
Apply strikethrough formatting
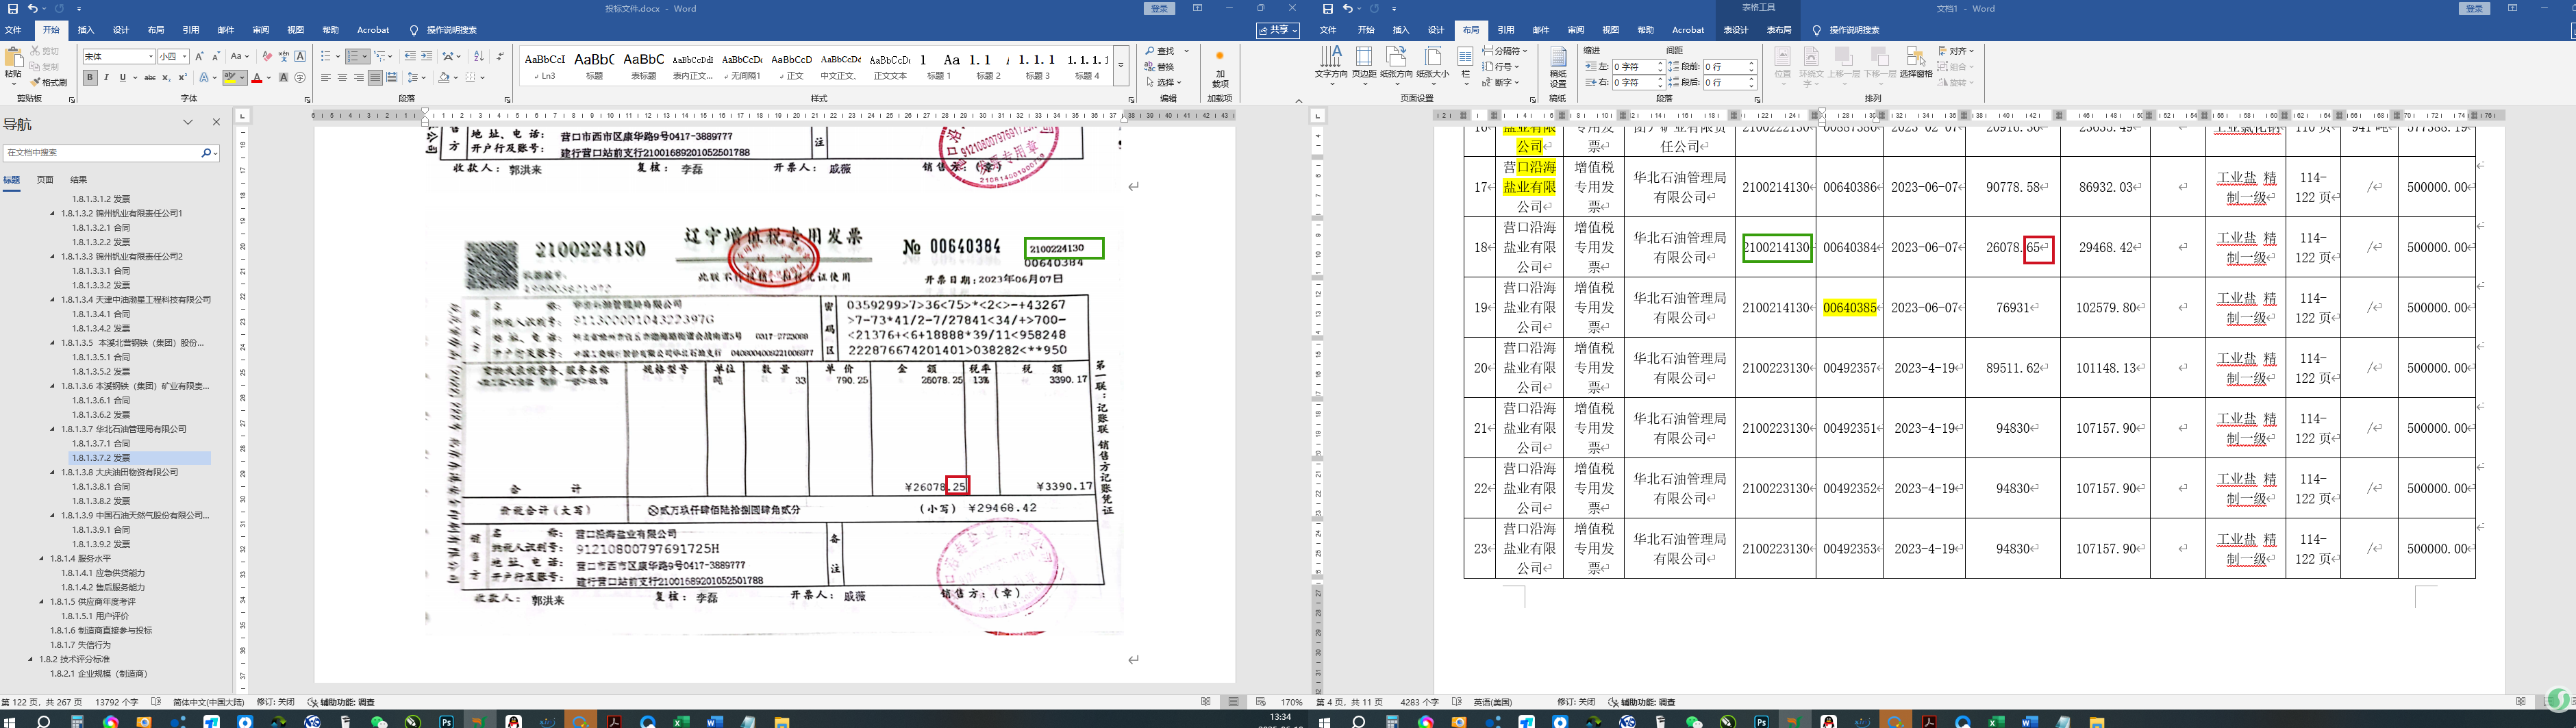pyautogui.click(x=149, y=78)
